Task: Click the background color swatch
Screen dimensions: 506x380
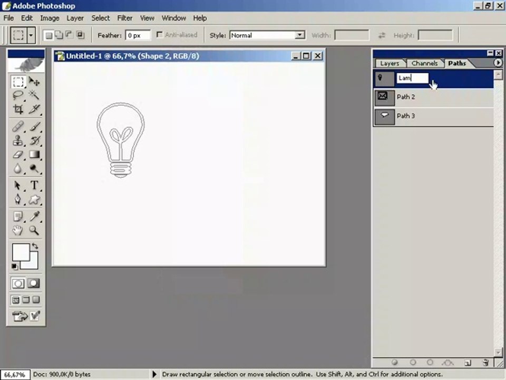Action: coord(34,264)
